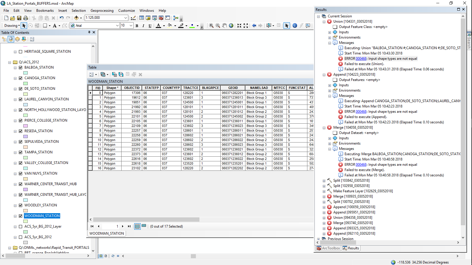Click the line color pen
Viewport: 472px width, 265px height.
click(x=181, y=26)
